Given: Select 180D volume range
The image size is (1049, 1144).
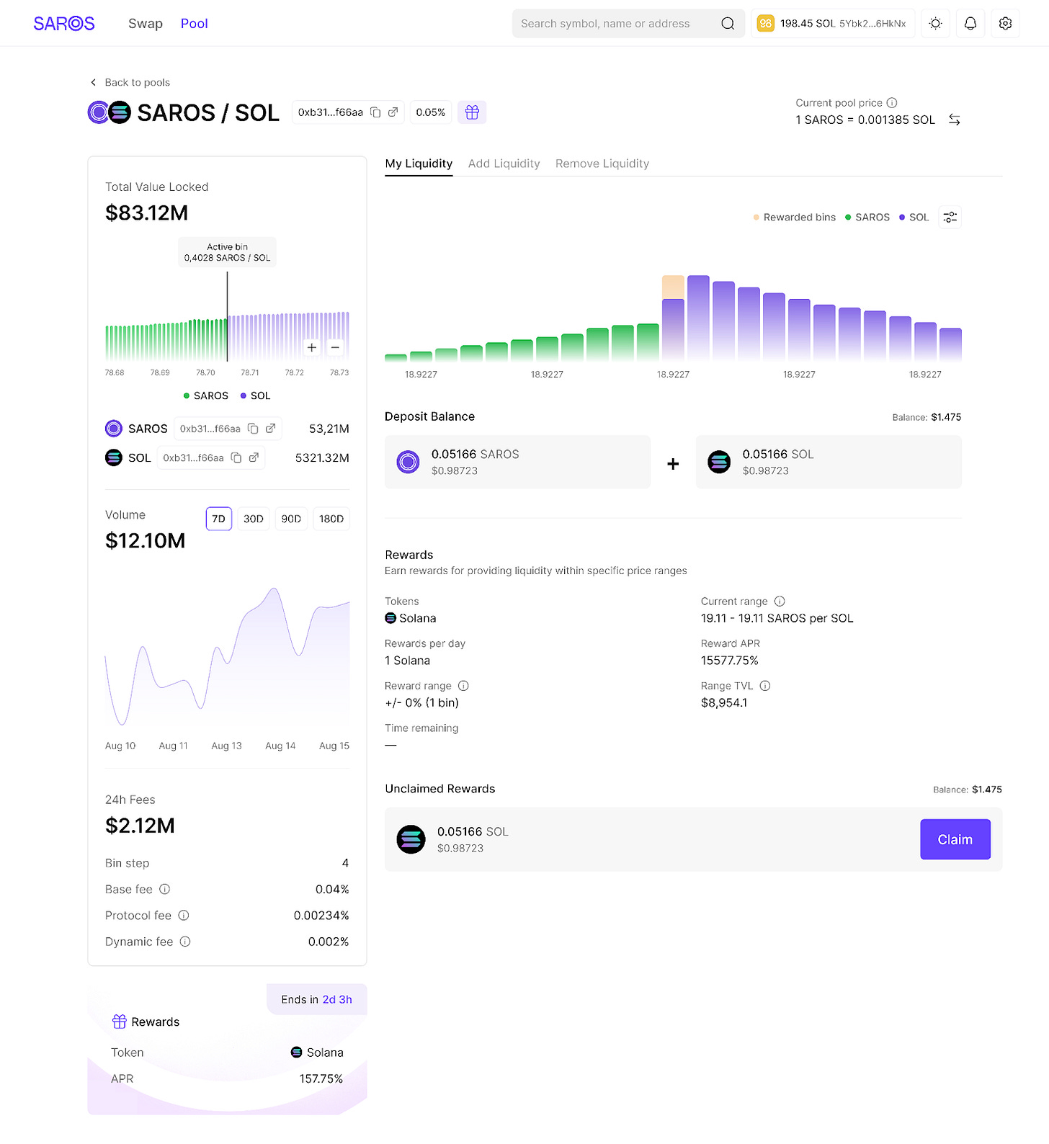Looking at the screenshot, I should pos(331,519).
